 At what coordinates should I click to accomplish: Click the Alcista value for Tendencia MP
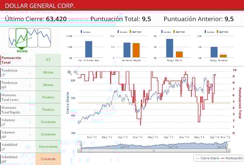point(48,85)
